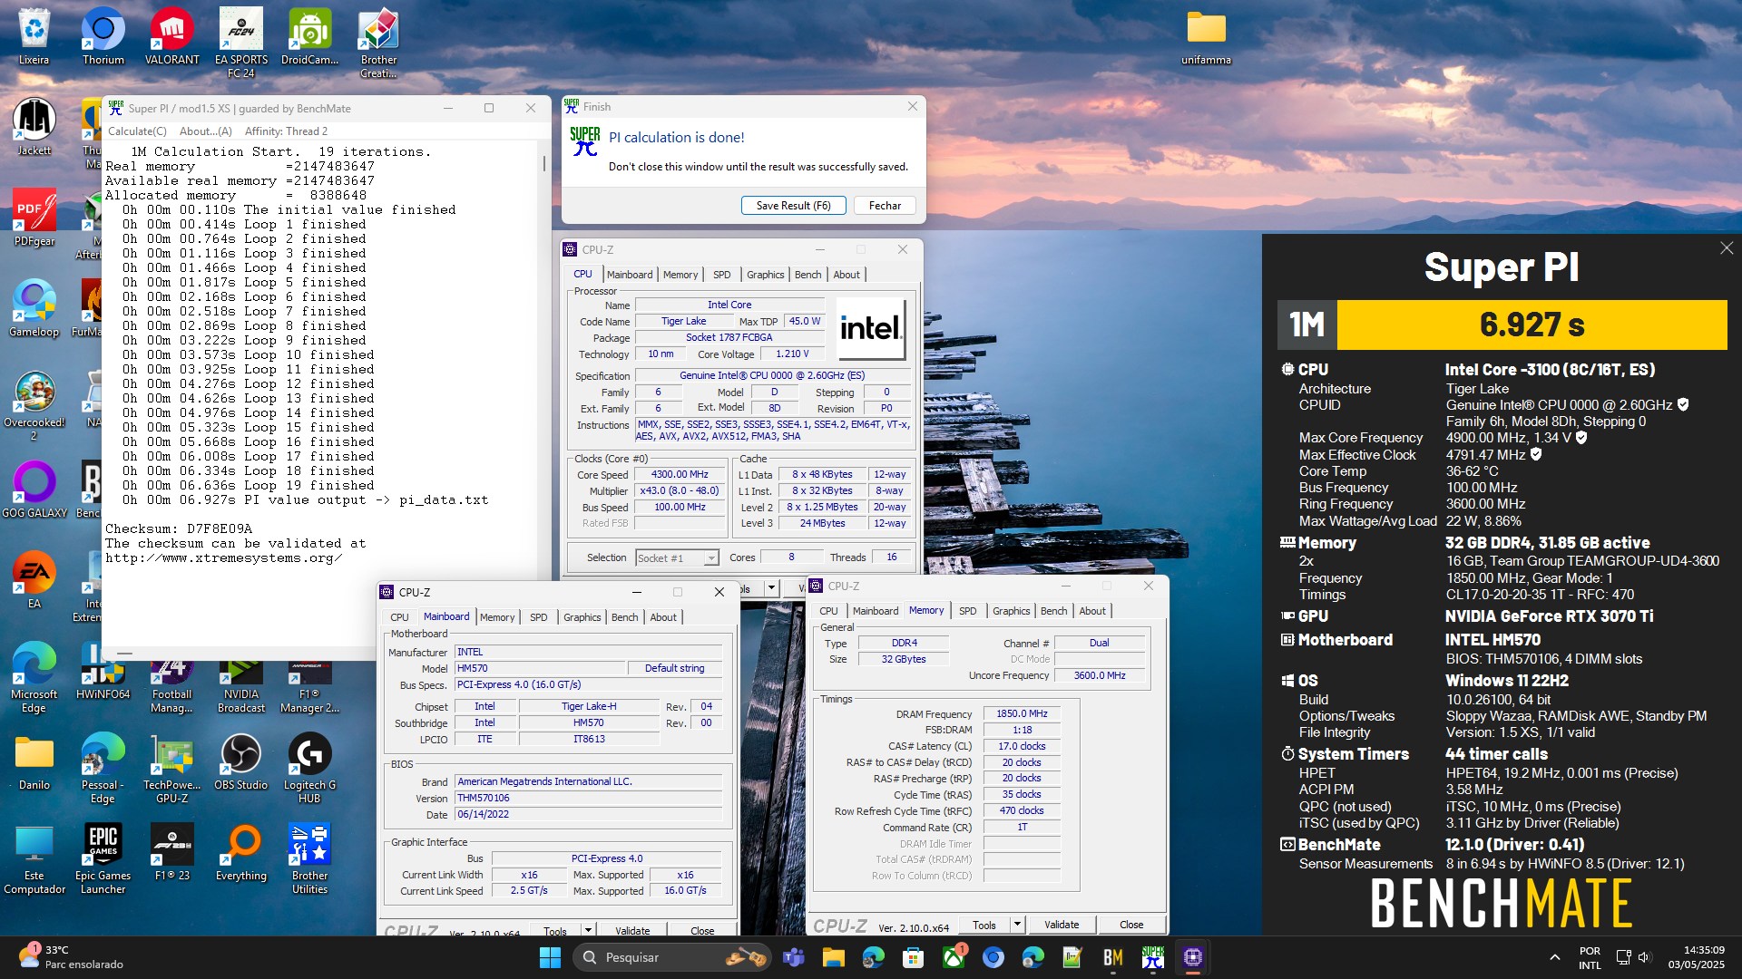Click Save Result (F6) button

coord(794,206)
